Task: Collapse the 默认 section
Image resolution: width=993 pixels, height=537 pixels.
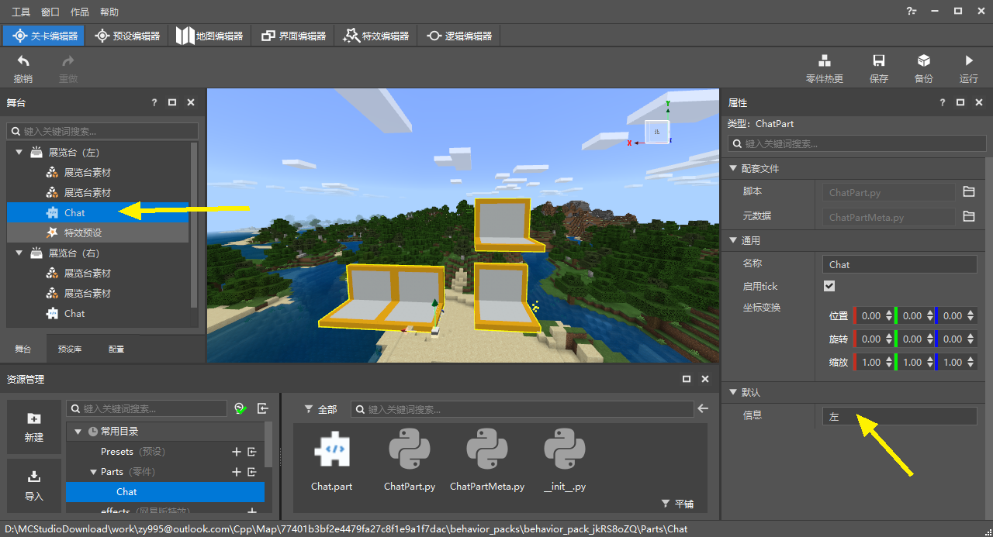Action: point(732,392)
